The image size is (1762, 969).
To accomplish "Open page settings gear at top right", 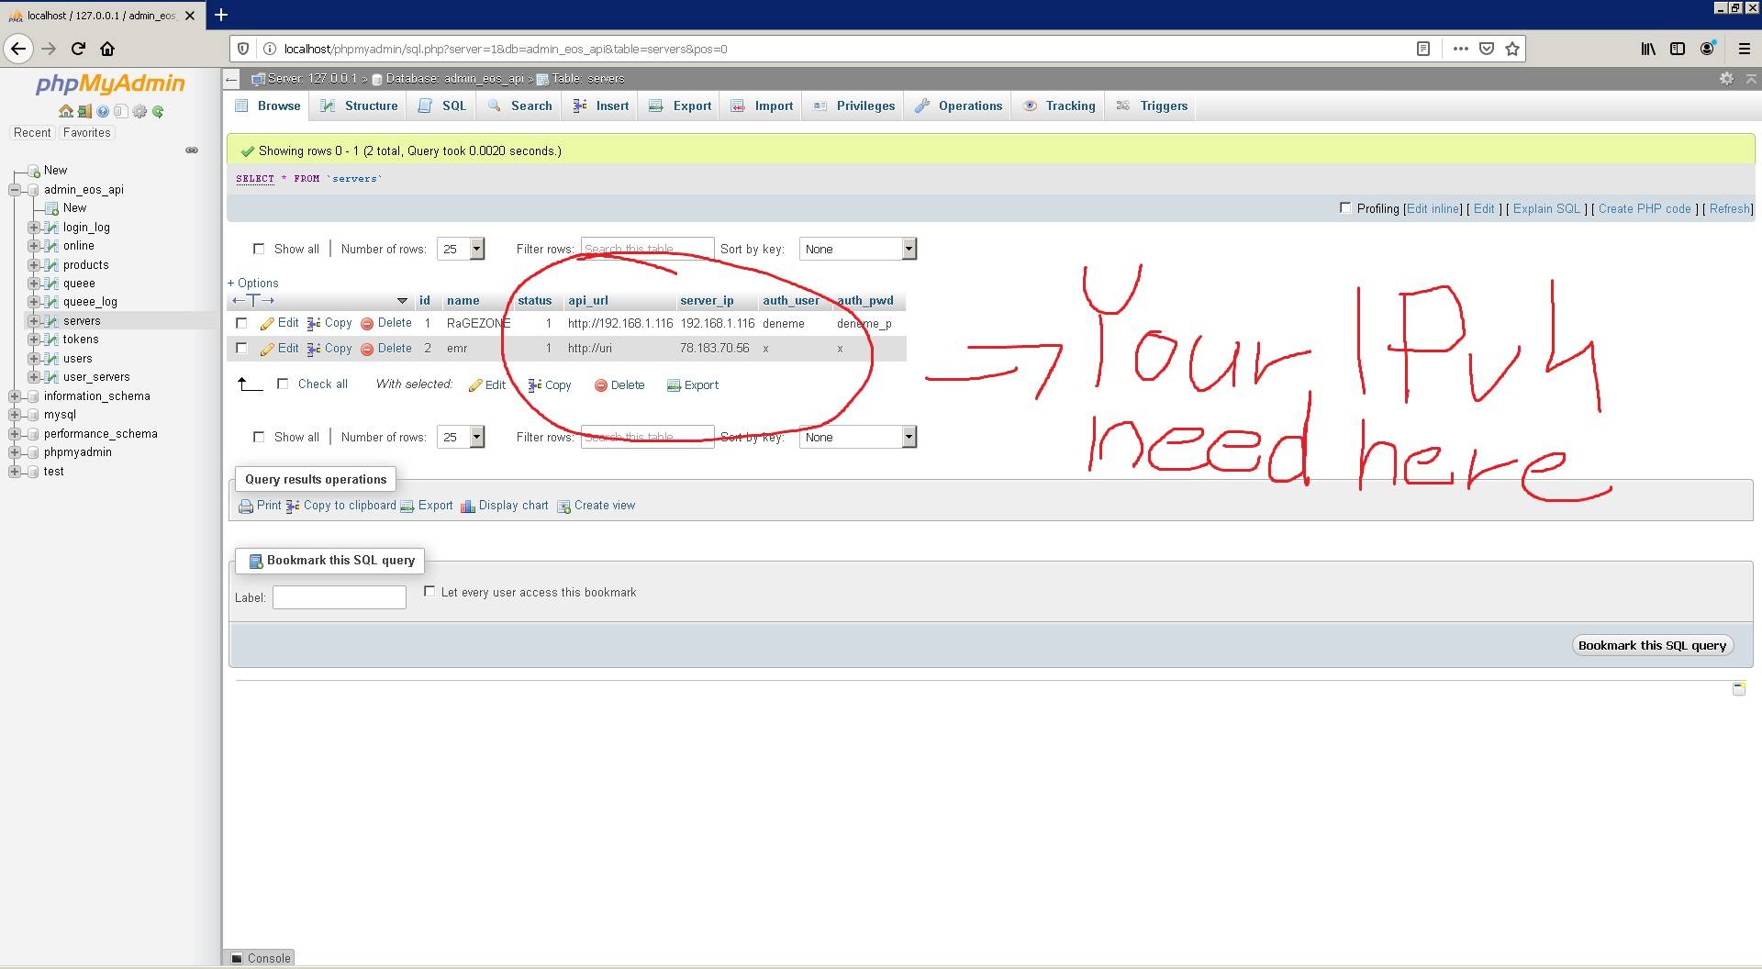I will point(1726,79).
